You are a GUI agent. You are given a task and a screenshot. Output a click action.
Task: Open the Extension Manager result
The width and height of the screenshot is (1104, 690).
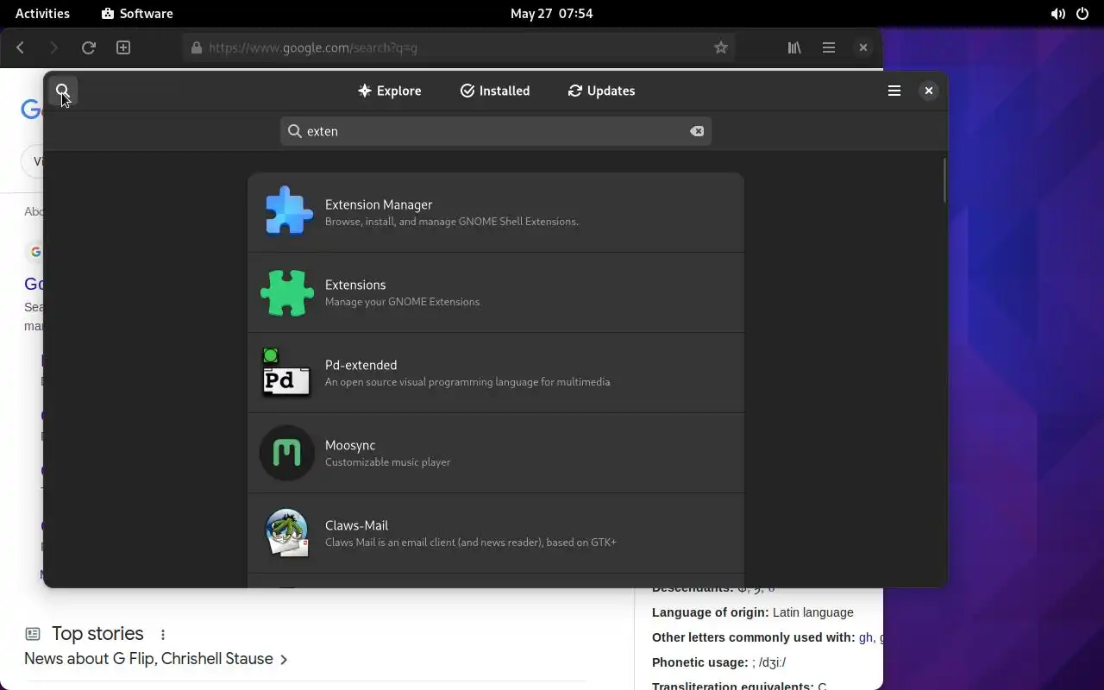[x=496, y=212]
